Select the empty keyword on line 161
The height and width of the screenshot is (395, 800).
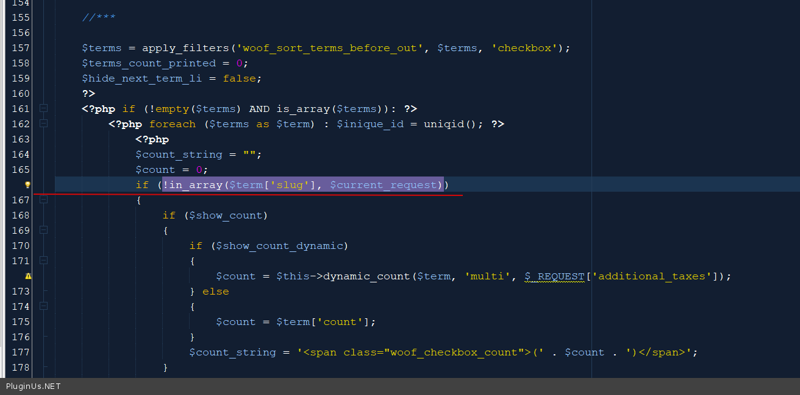pyautogui.click(x=173, y=109)
